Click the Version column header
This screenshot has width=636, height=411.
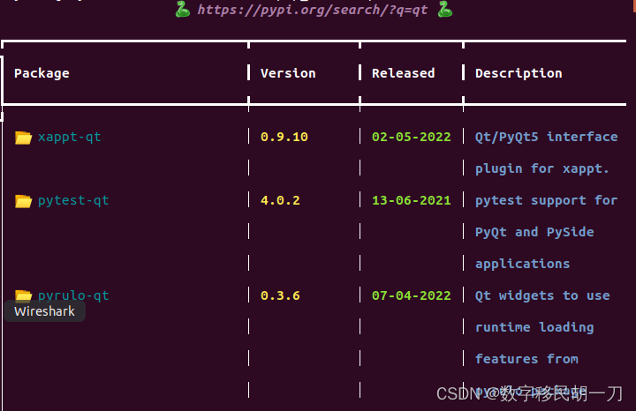(x=288, y=73)
